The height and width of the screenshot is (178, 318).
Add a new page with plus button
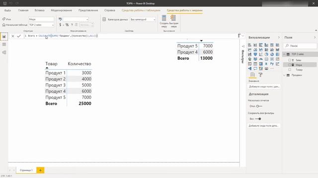(40, 170)
